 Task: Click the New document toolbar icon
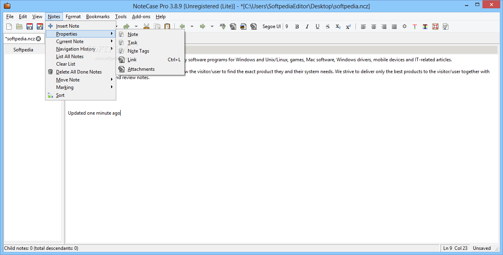point(9,26)
